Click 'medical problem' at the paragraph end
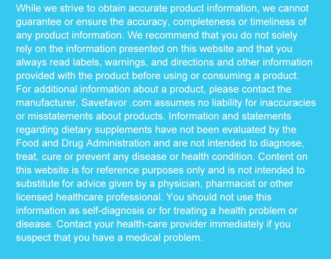 [164, 238]
